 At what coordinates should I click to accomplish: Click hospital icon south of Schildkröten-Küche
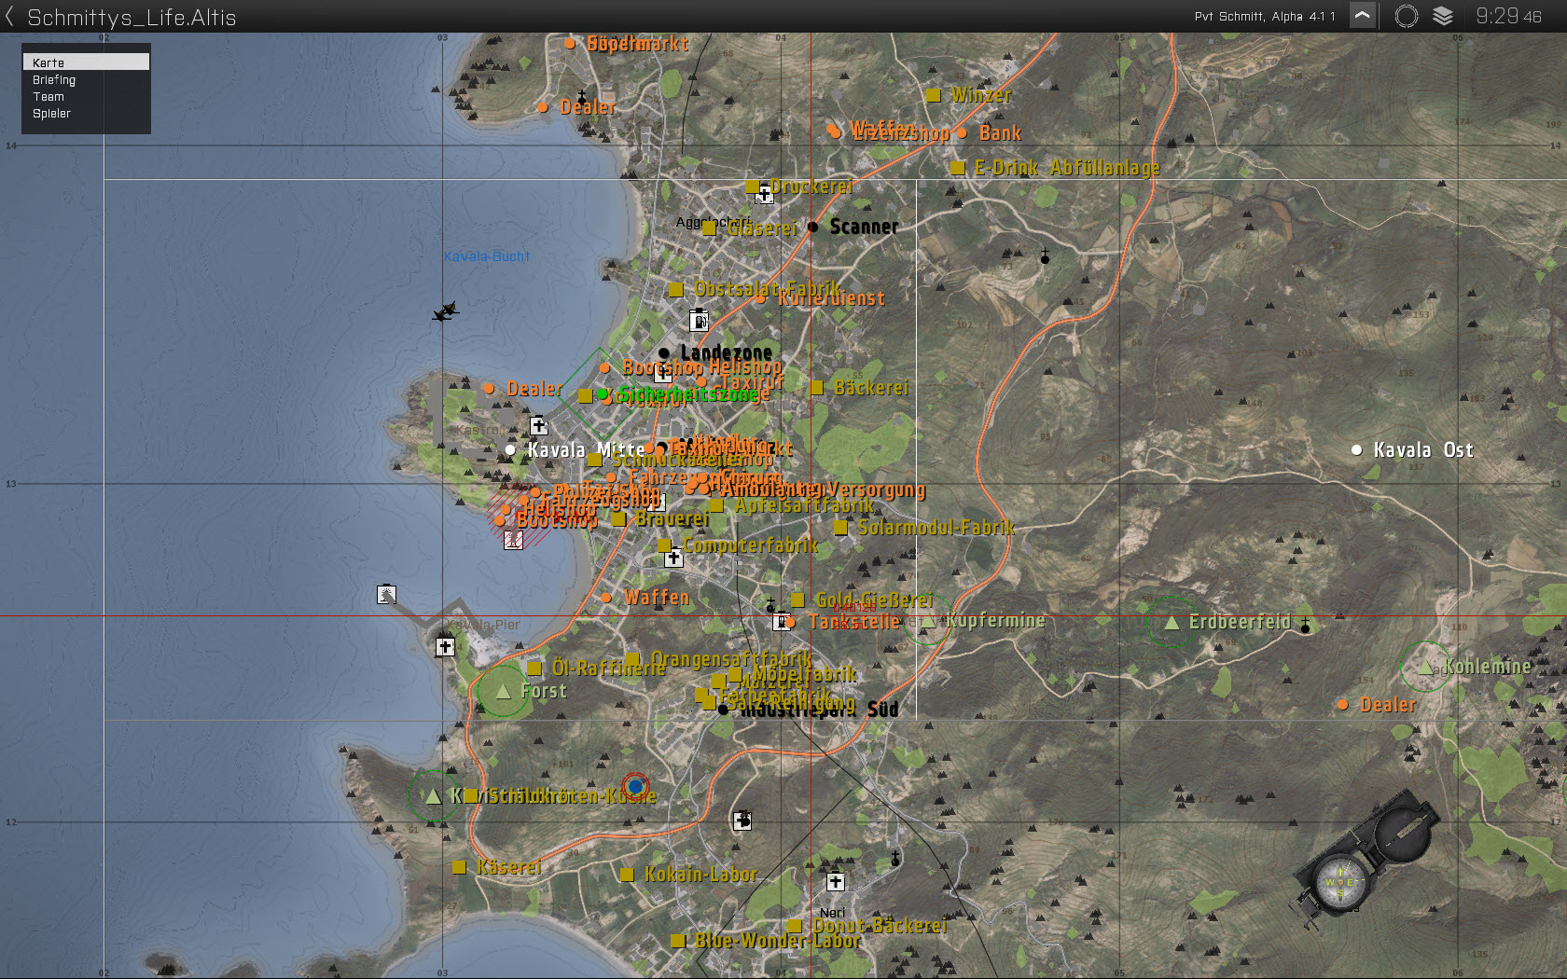742,820
